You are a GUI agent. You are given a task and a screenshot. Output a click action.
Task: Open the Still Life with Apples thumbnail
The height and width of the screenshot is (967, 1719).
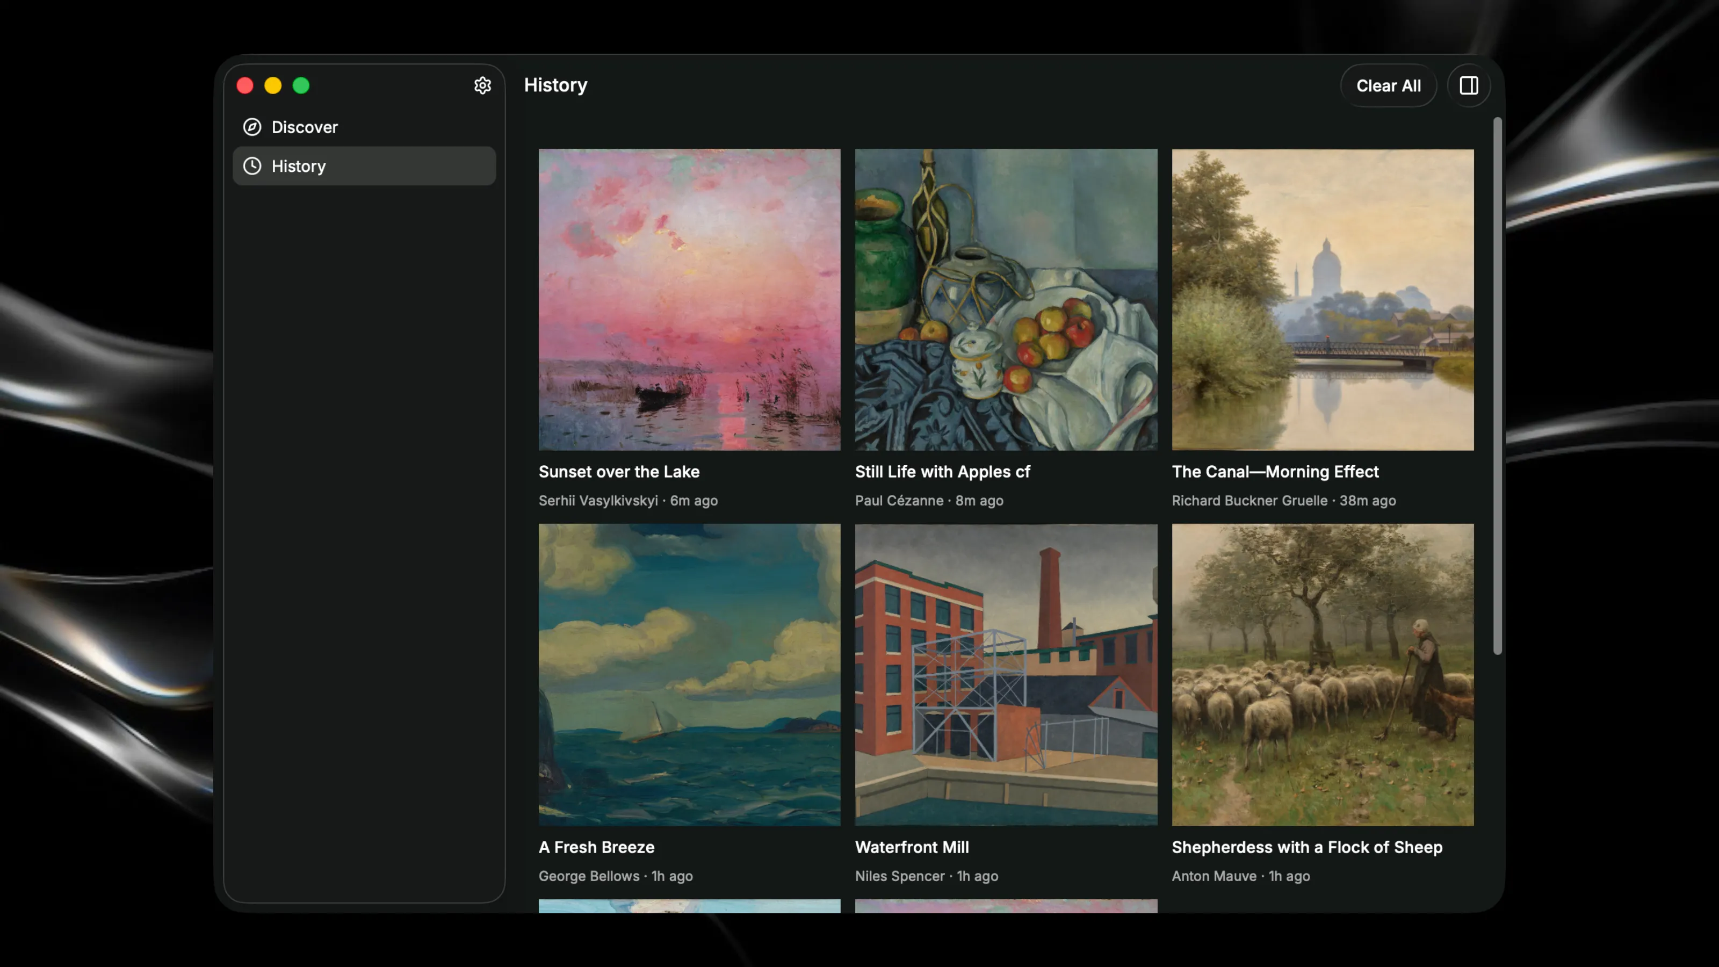(1006, 300)
